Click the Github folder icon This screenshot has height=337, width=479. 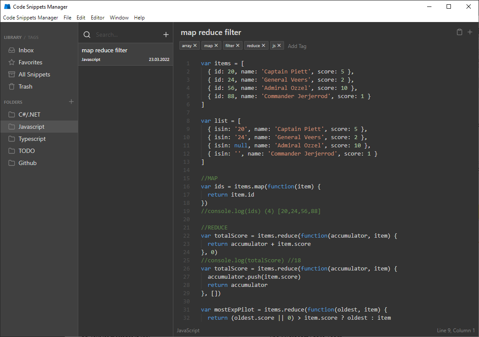click(x=12, y=163)
